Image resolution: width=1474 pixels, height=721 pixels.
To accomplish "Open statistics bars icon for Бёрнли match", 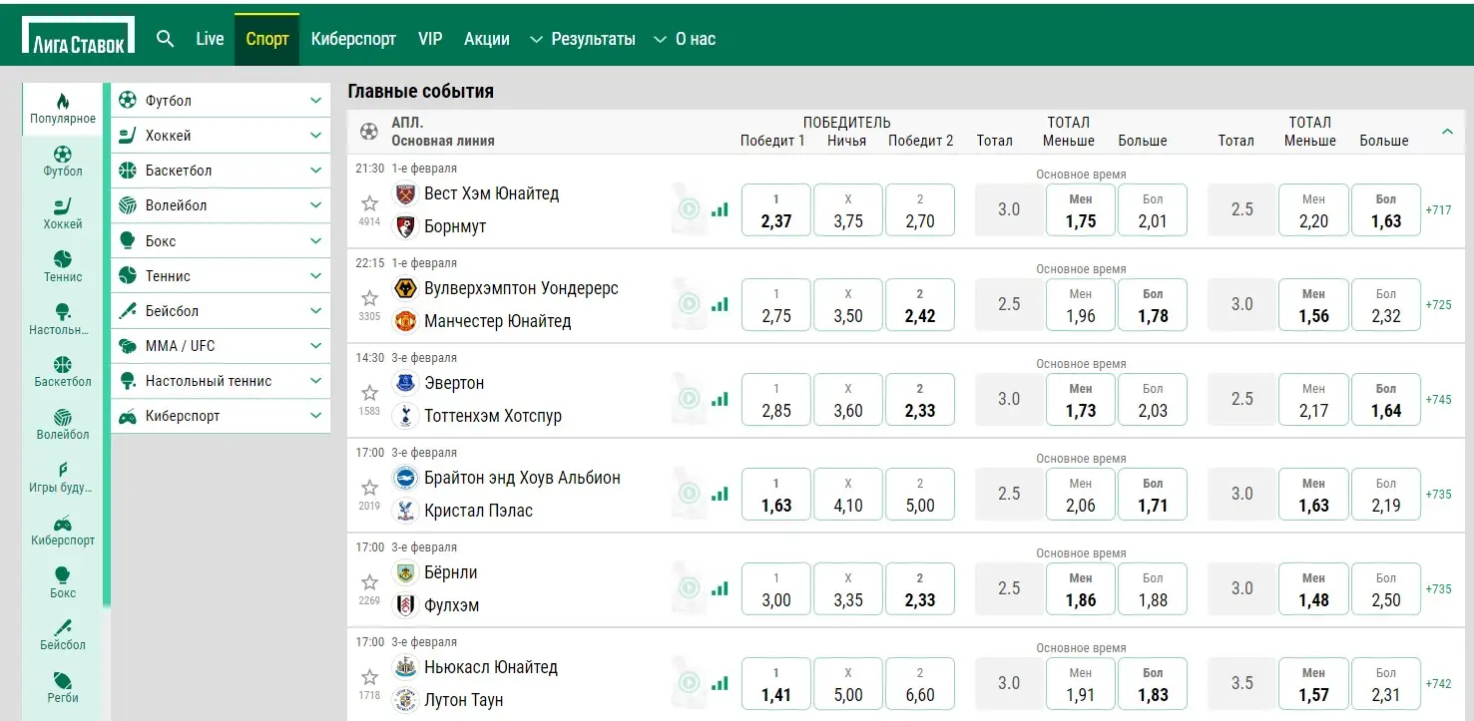I will [x=720, y=588].
